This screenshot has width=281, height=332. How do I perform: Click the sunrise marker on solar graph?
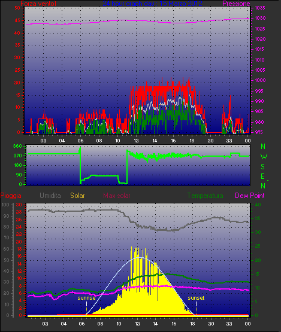coord(86,298)
